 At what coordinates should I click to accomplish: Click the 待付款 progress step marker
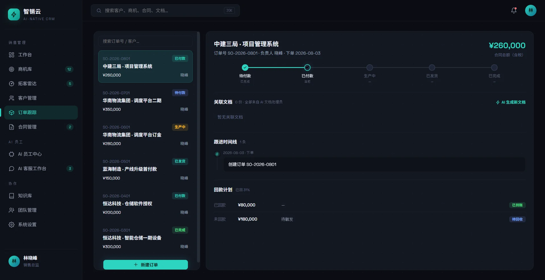pos(245,67)
